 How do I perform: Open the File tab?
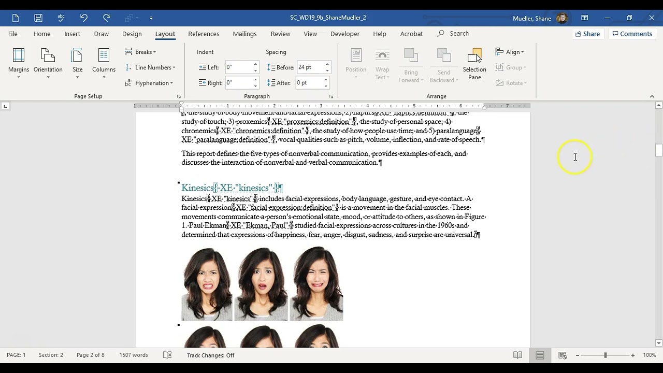13,34
